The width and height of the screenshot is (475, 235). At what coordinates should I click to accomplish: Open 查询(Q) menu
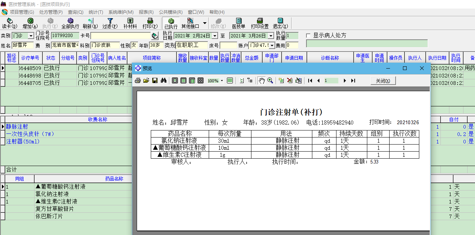[x=76, y=12]
